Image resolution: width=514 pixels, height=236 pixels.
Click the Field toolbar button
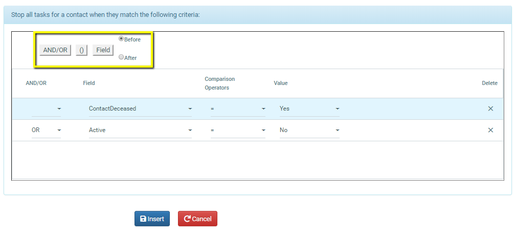[103, 50]
